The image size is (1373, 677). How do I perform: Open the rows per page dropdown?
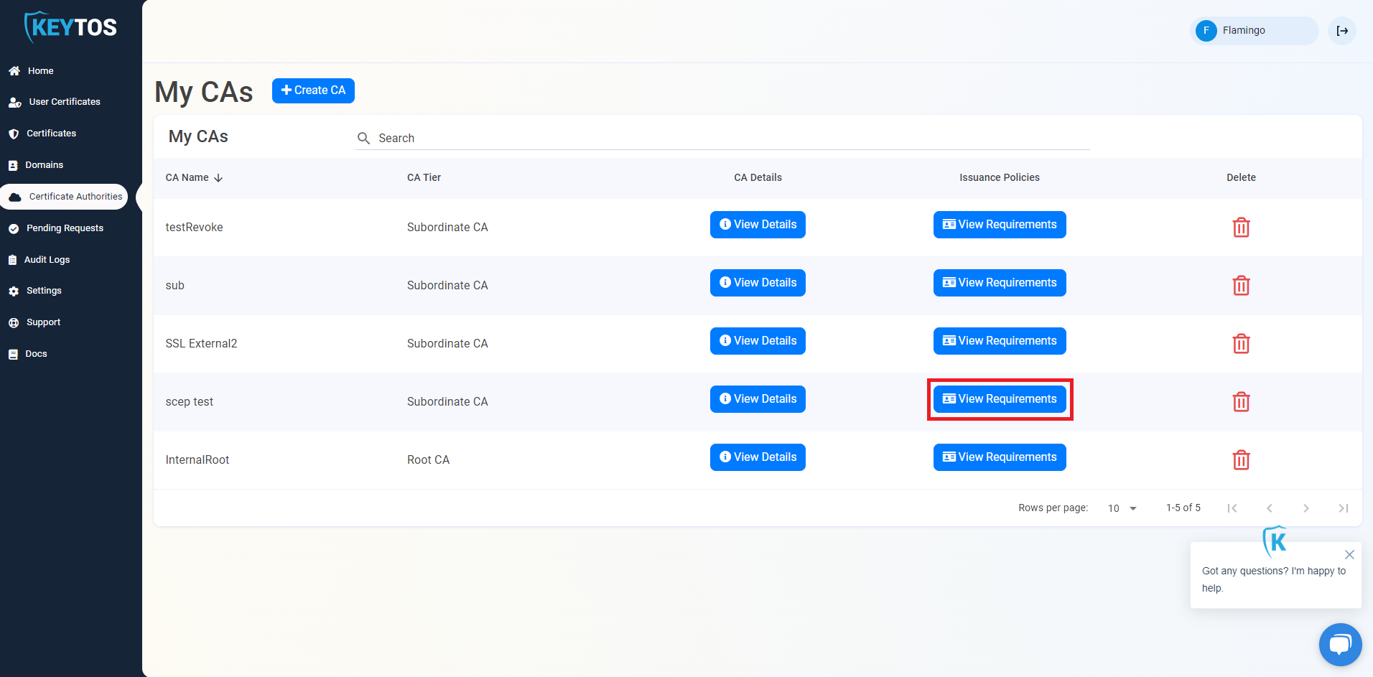[1122, 508]
